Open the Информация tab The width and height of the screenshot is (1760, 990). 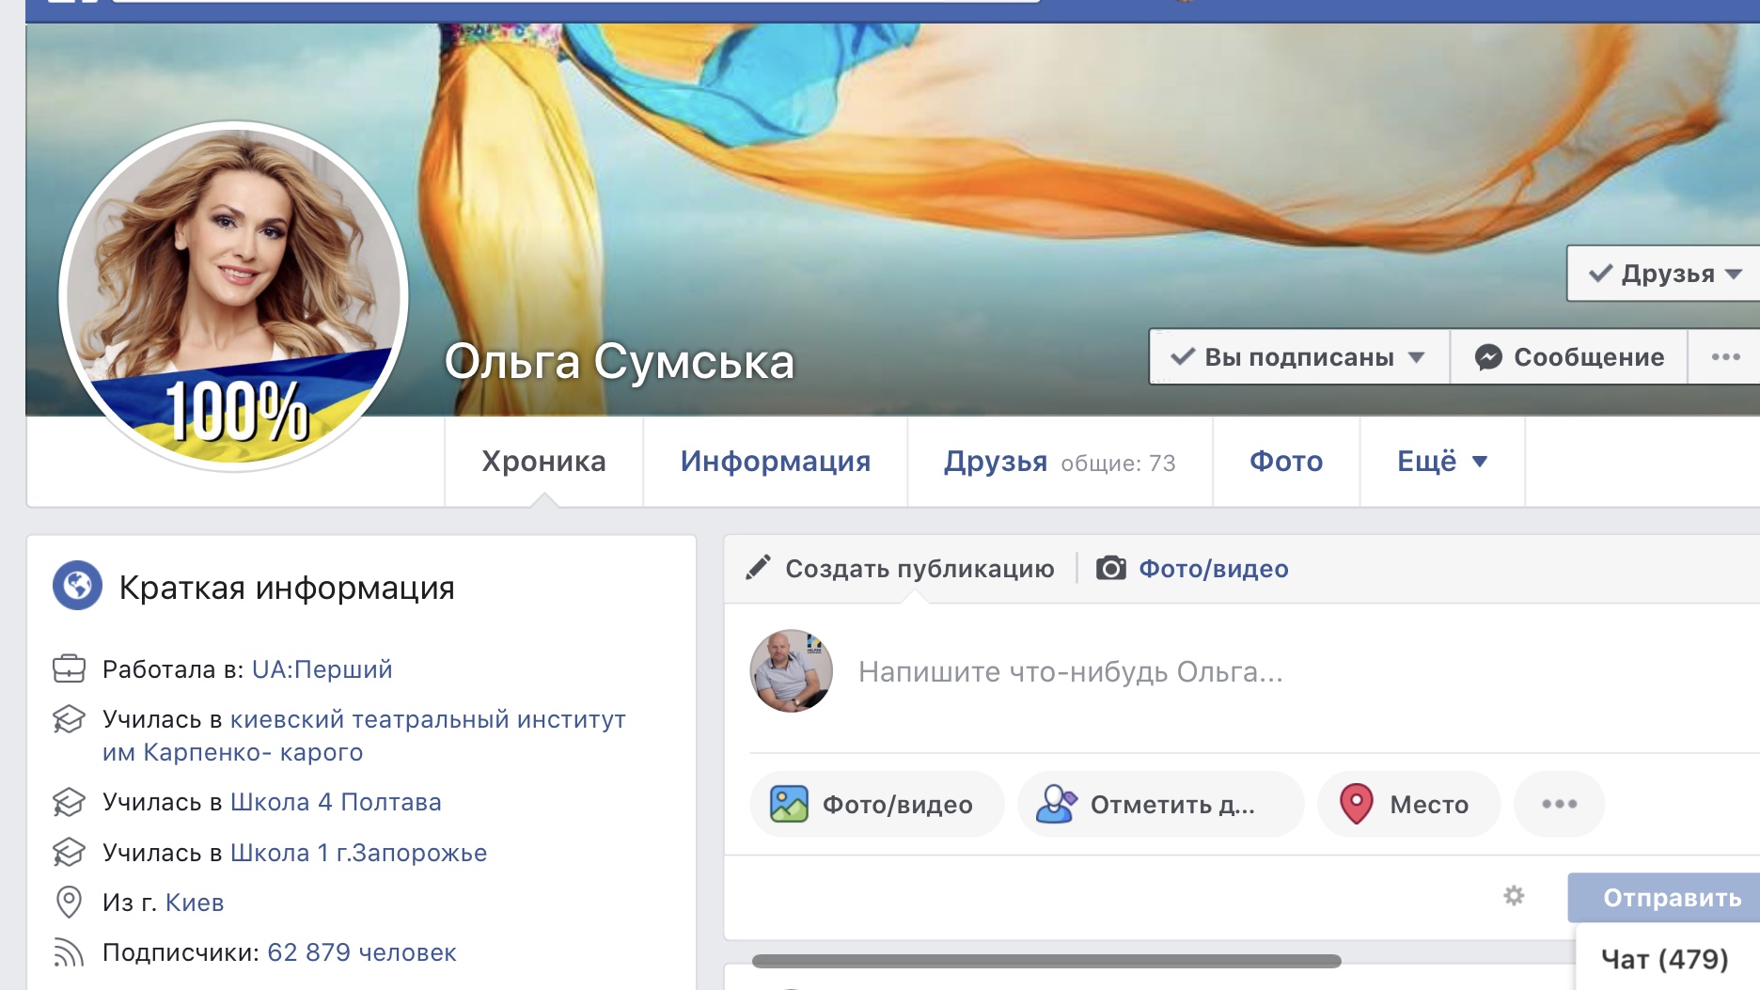pyautogui.click(x=775, y=462)
